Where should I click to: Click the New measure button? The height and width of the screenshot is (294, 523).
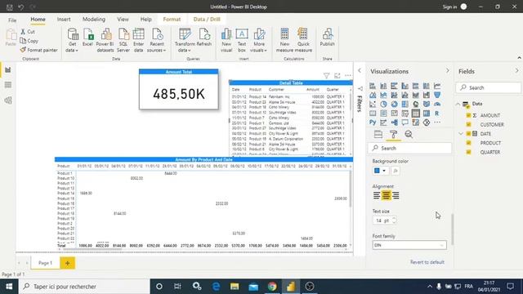point(284,40)
